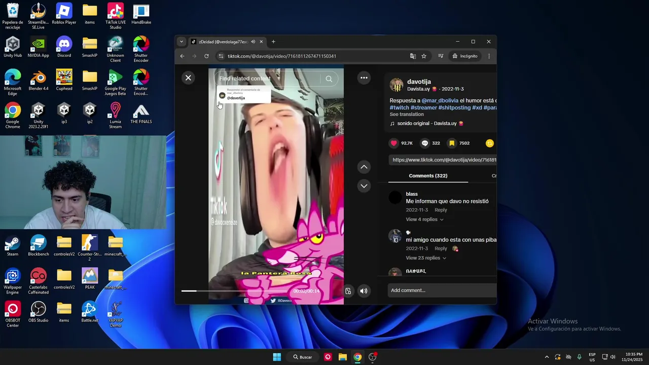This screenshot has height=365, width=649.
Task: Select the THE FINALS desktop icon
Action: [141, 114]
